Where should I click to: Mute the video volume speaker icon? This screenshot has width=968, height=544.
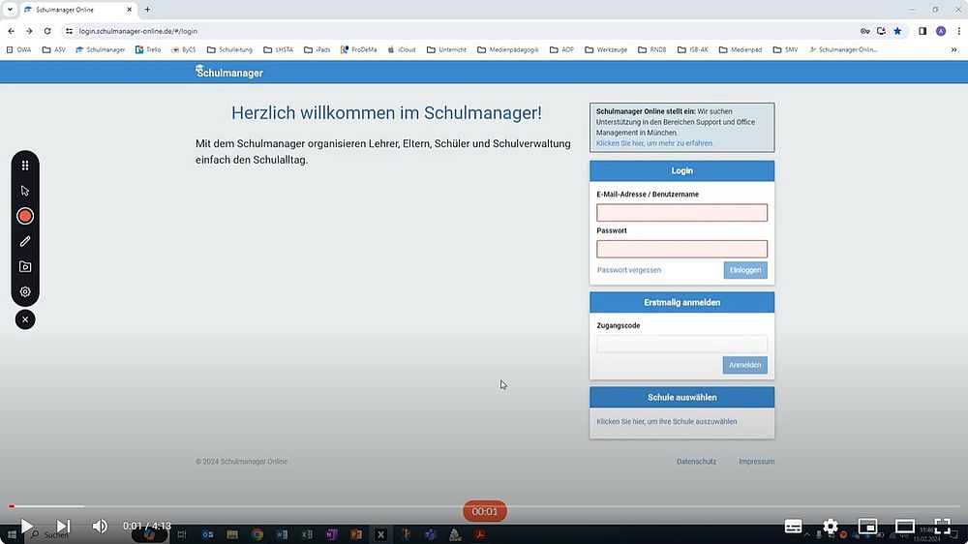(x=100, y=527)
